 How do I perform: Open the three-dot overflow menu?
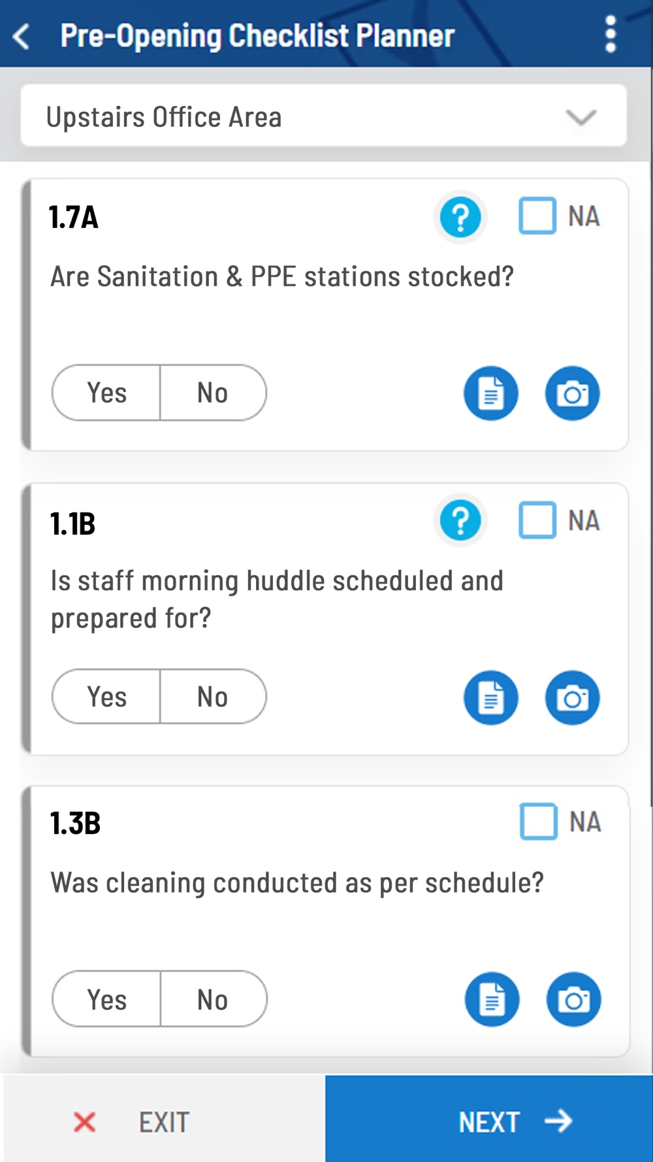pos(611,34)
